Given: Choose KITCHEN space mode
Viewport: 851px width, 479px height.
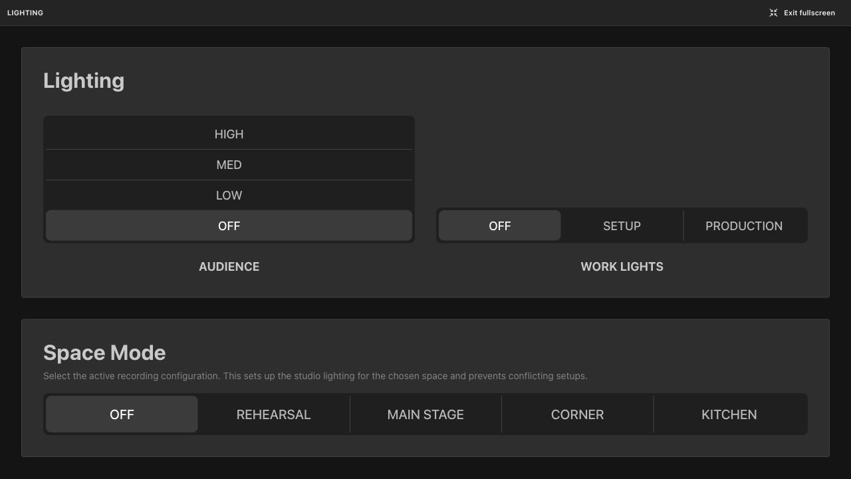Looking at the screenshot, I should coord(729,414).
